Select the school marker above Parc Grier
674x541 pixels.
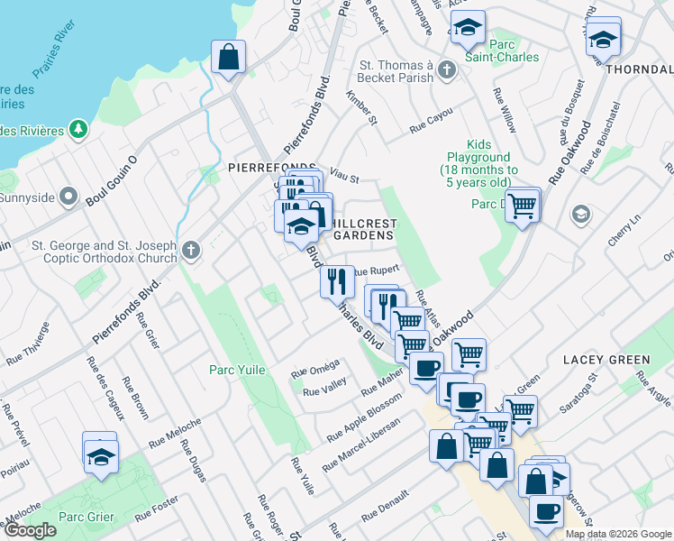(101, 457)
